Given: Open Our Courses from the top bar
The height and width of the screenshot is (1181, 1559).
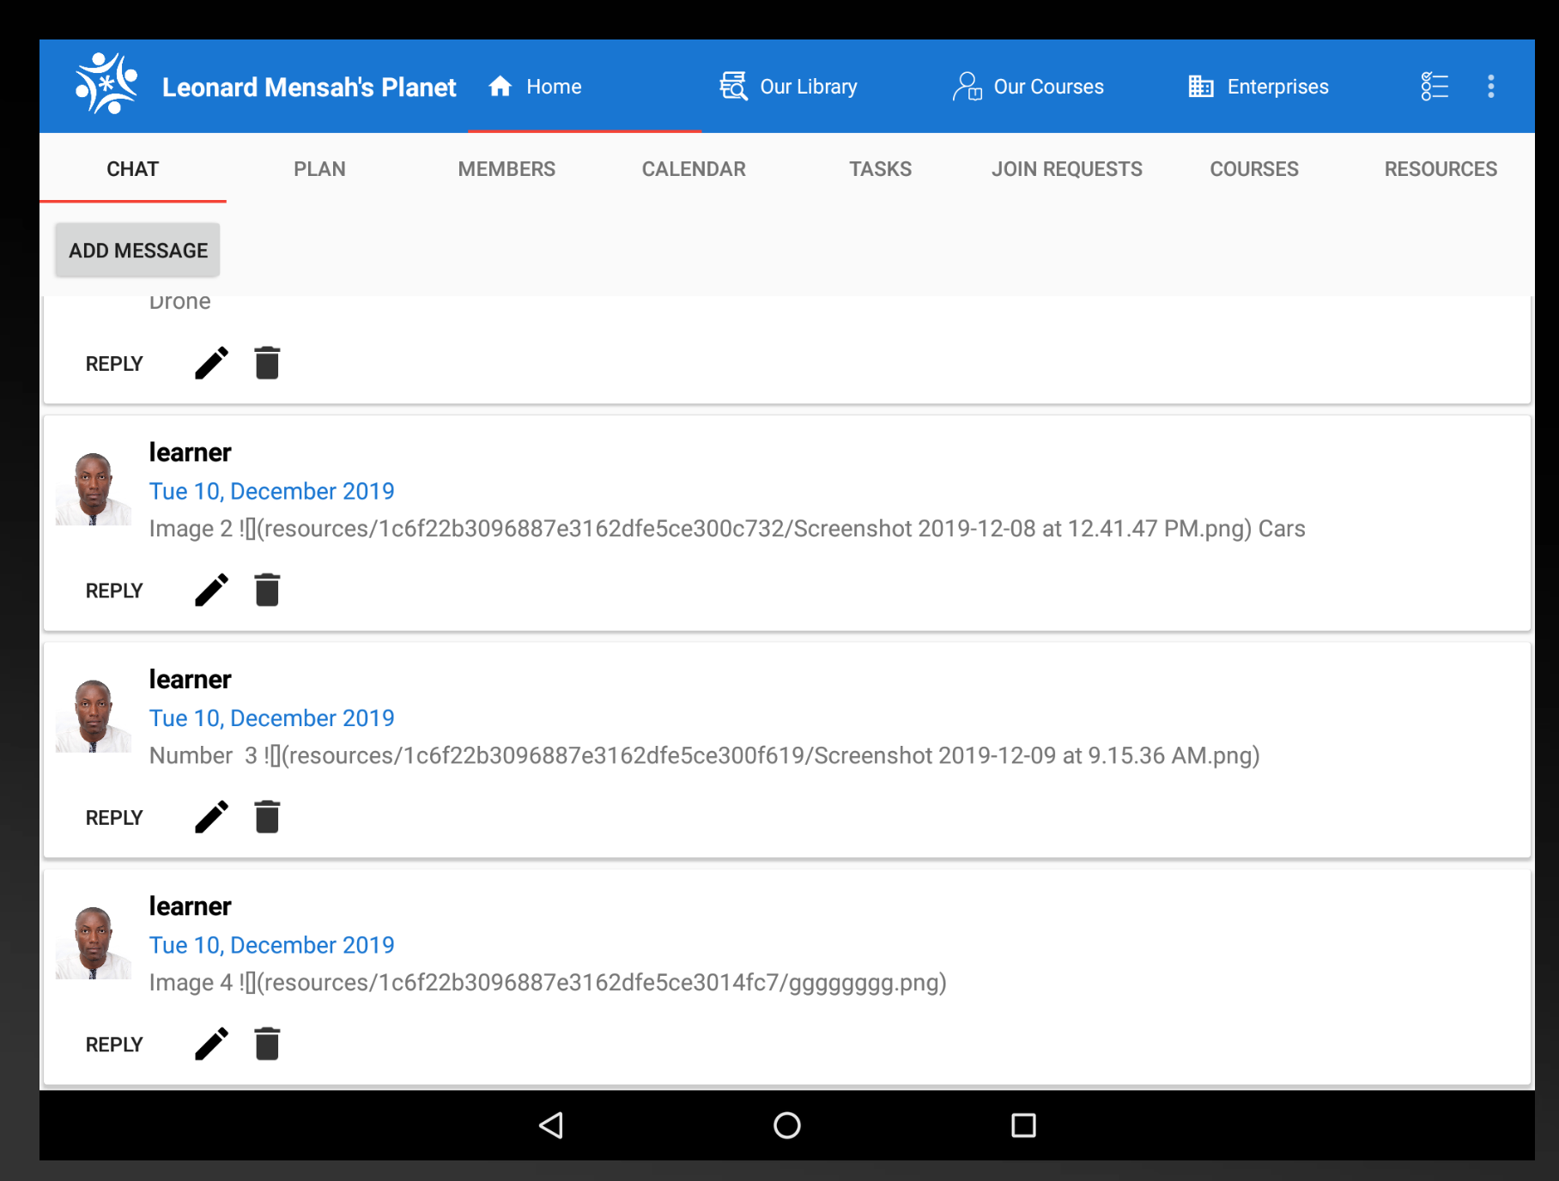Looking at the screenshot, I should (x=1029, y=86).
